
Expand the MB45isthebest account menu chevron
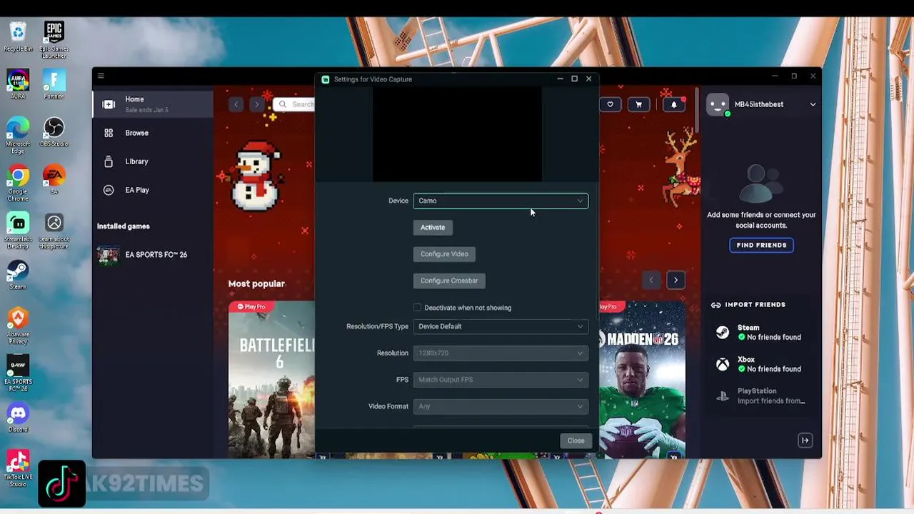click(x=813, y=104)
